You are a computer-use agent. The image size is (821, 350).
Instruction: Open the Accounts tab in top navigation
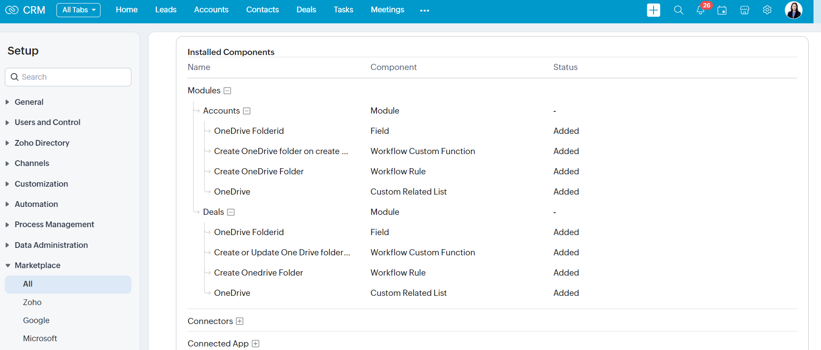pos(211,10)
